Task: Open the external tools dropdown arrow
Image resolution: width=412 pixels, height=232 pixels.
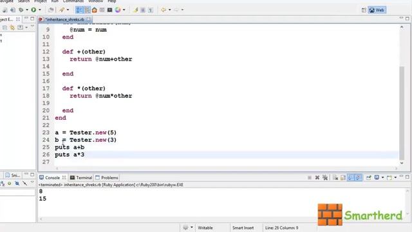Action: (68, 10)
